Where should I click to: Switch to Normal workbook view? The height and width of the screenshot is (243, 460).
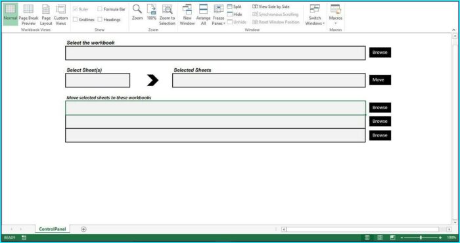click(x=11, y=14)
